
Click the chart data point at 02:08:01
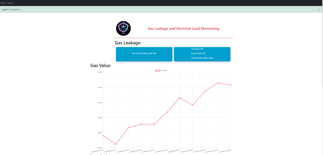coord(154,124)
